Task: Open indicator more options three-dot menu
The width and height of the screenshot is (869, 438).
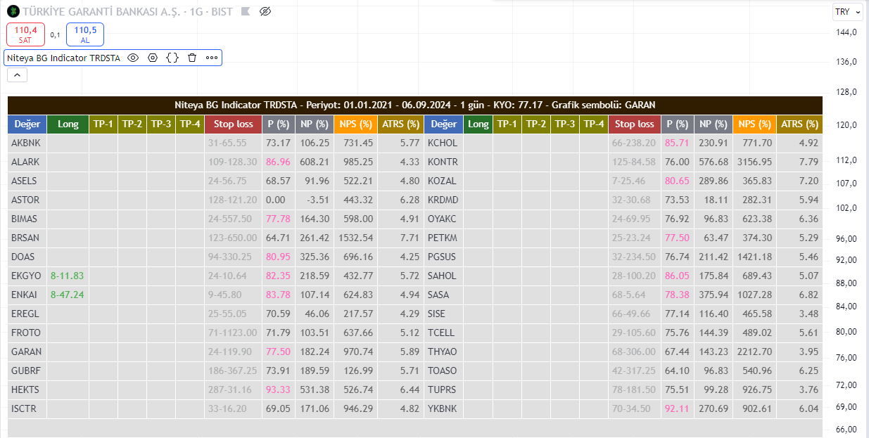Action: pyautogui.click(x=212, y=58)
